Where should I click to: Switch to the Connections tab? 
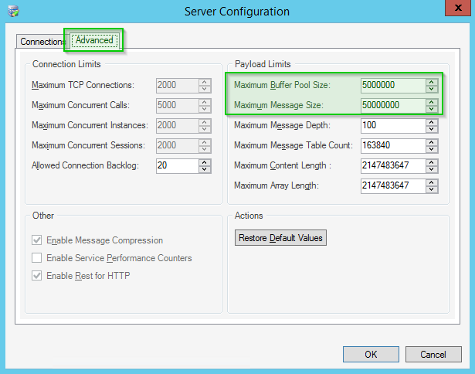pos(42,41)
